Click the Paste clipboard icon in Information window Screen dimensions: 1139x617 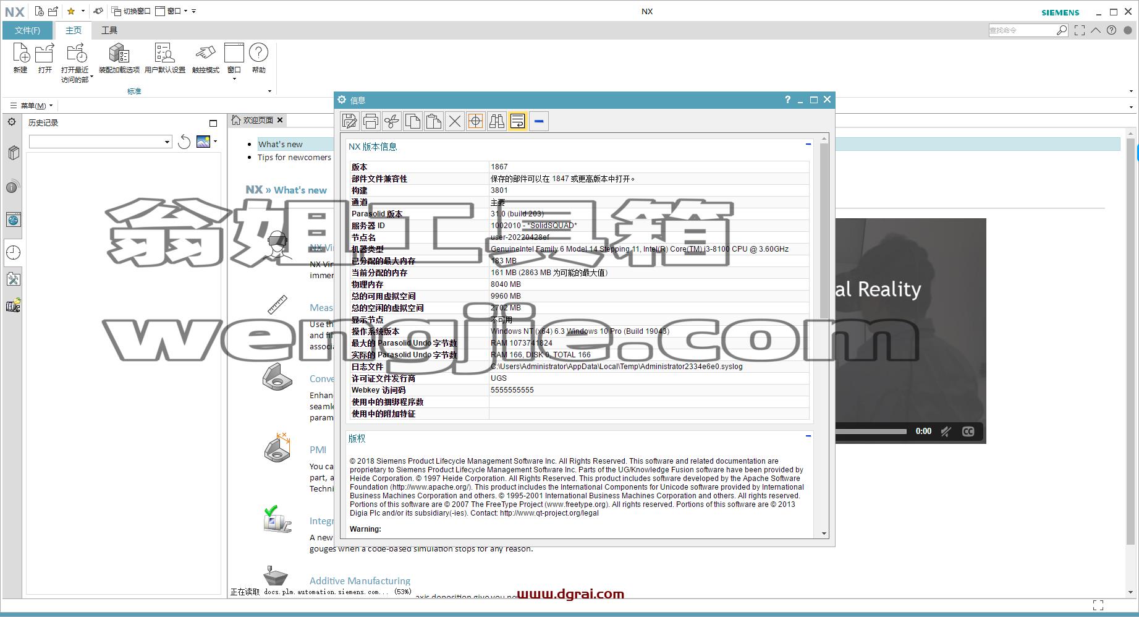tap(434, 121)
